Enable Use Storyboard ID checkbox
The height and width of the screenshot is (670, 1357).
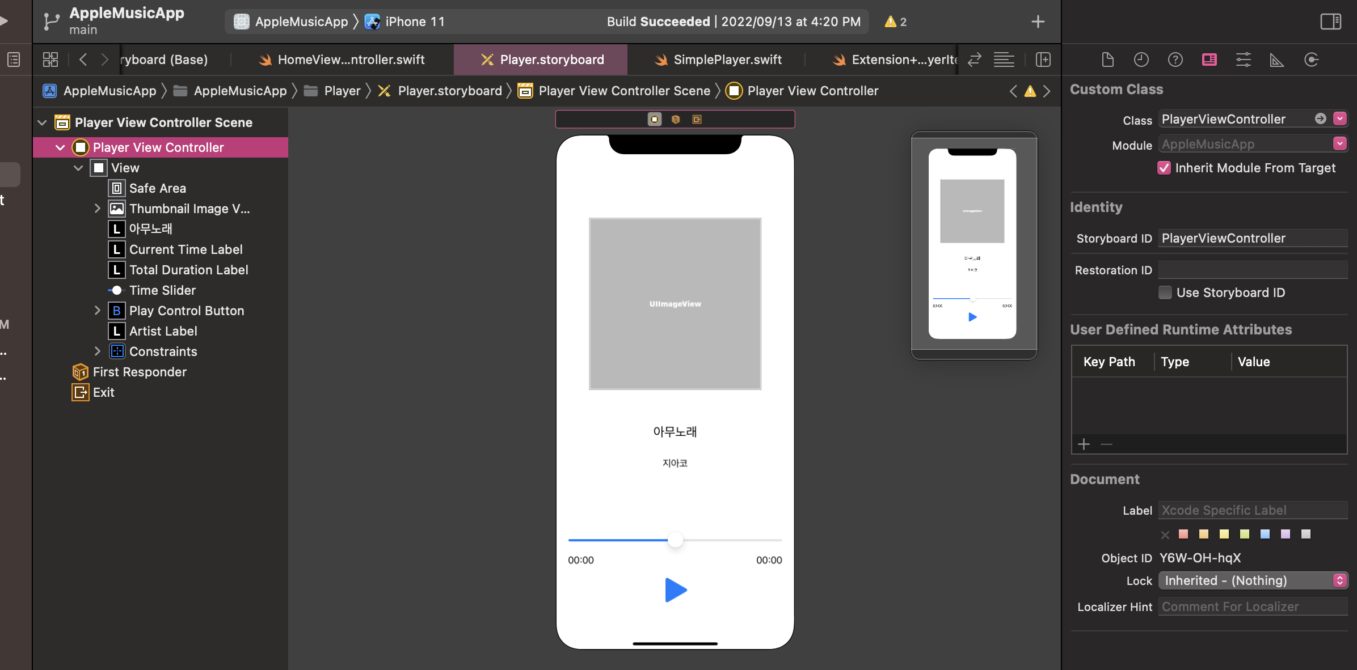tap(1165, 292)
